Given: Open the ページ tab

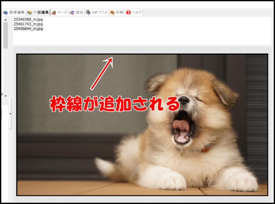Looking at the screenshot, I should pos(59,13).
